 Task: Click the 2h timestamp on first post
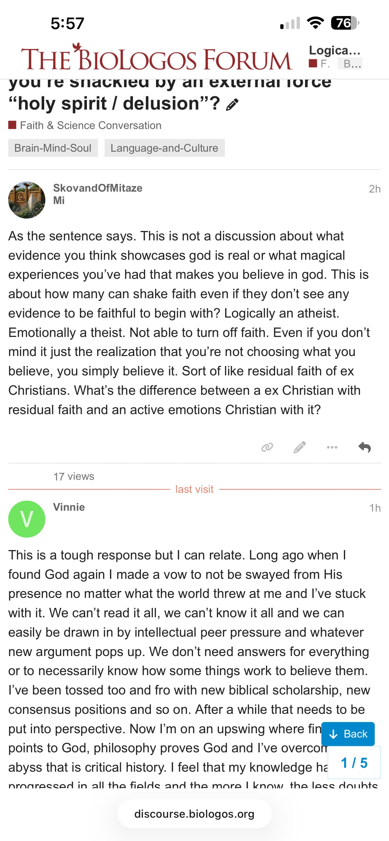coord(374,189)
